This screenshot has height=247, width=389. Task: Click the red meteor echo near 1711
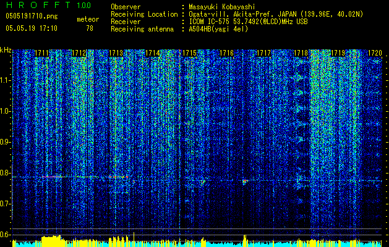[51, 177]
